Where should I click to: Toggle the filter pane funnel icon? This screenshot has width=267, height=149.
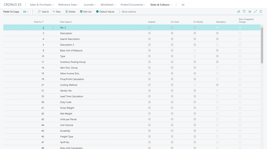coord(244,11)
